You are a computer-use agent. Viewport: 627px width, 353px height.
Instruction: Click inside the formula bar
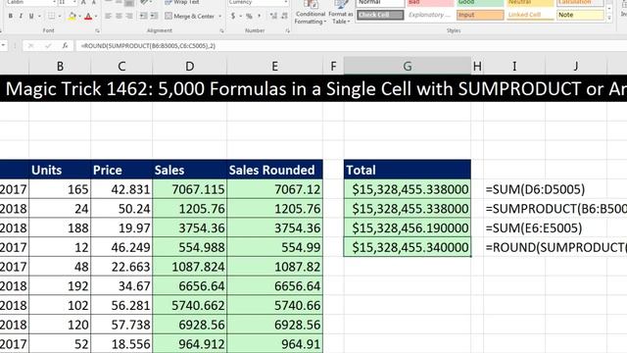351,46
